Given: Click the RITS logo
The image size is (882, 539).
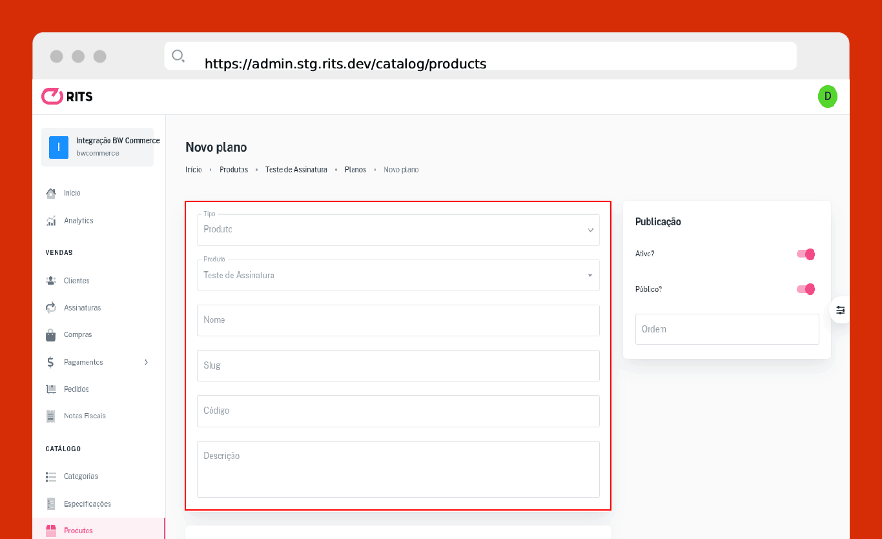Looking at the screenshot, I should click(x=67, y=96).
